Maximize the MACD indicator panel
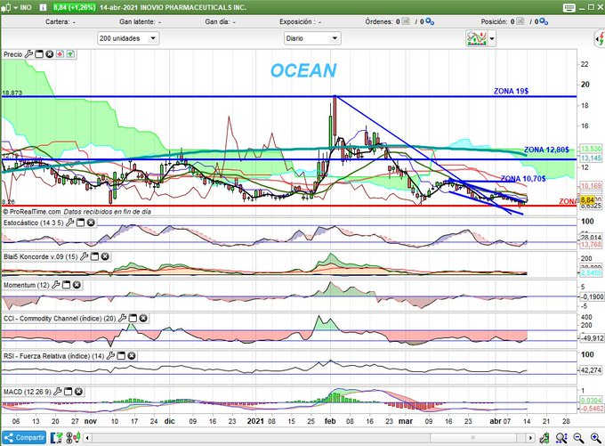 68,392
